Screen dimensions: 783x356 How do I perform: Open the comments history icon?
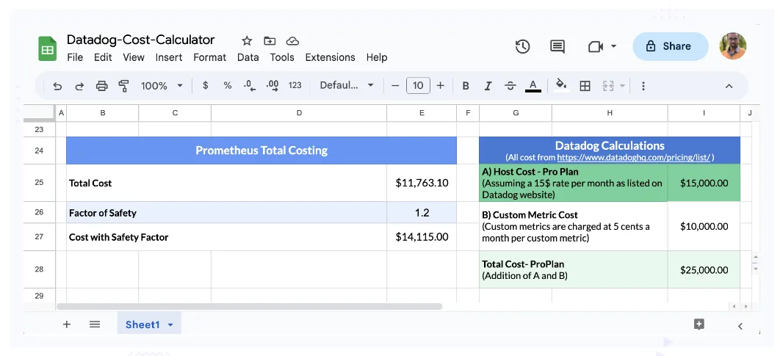(558, 46)
